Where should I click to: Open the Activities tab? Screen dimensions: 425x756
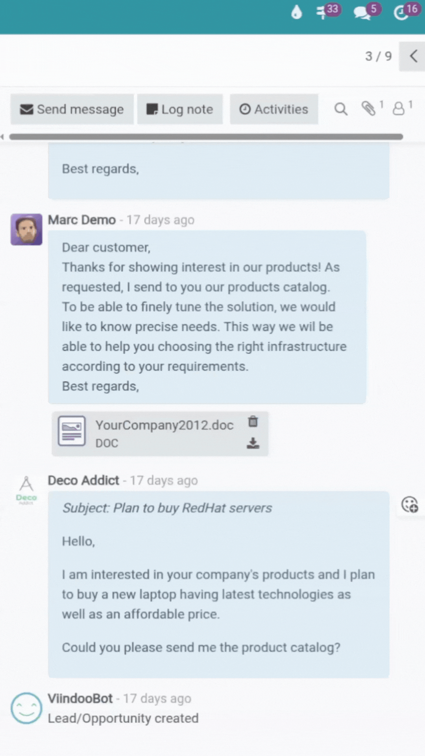(274, 109)
